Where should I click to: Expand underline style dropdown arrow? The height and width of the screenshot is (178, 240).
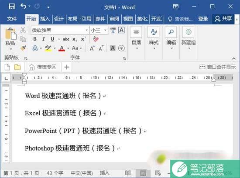pos(59,39)
